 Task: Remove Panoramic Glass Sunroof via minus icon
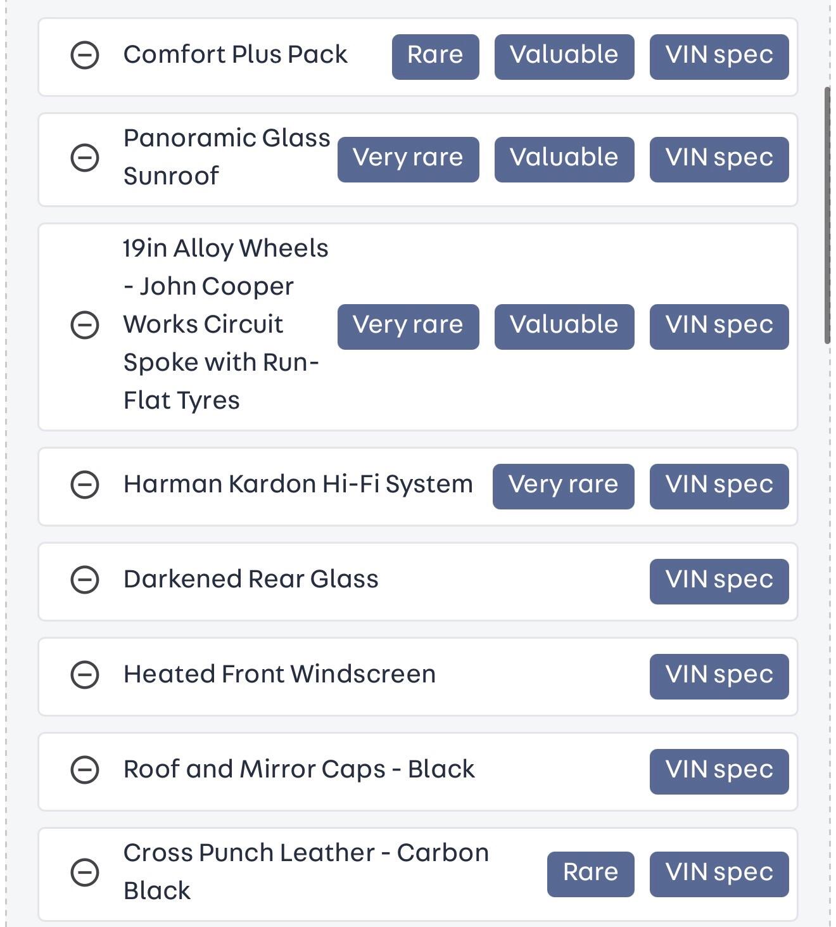pos(84,158)
